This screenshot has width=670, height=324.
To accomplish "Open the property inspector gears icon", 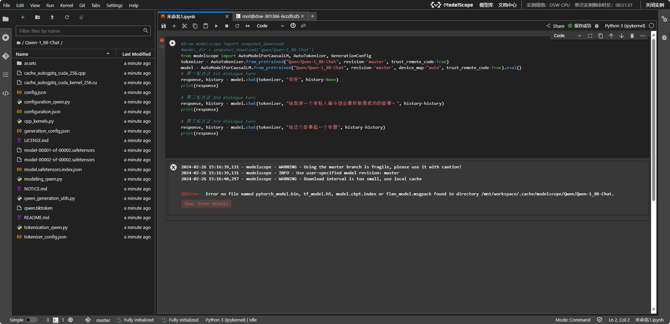I will (664, 19).
